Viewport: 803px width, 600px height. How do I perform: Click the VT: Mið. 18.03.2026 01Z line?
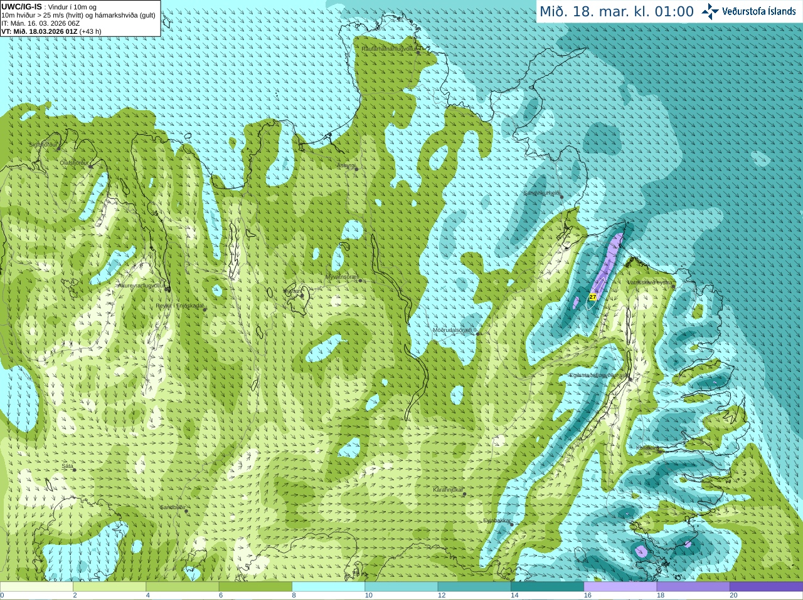[39, 31]
